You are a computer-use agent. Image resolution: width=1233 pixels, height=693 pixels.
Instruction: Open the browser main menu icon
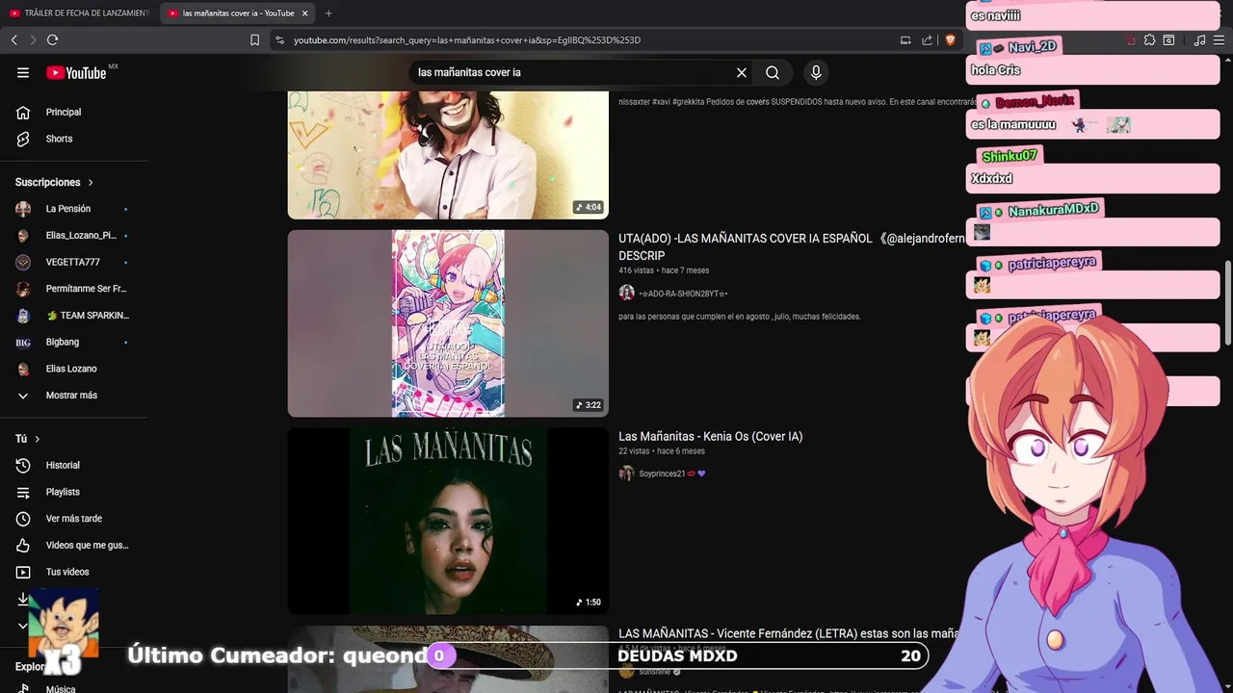pyautogui.click(x=1219, y=40)
